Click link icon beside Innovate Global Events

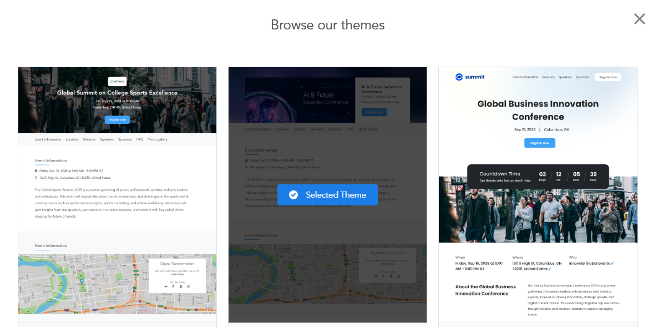pos(612,264)
